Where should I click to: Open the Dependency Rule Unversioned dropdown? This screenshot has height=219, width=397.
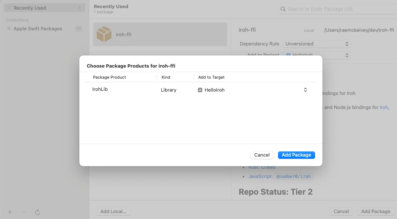point(317,44)
